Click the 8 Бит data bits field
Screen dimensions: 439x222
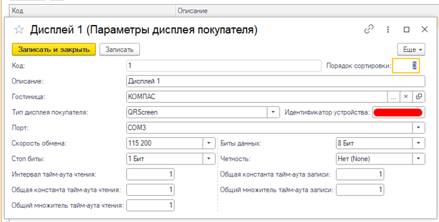point(375,143)
